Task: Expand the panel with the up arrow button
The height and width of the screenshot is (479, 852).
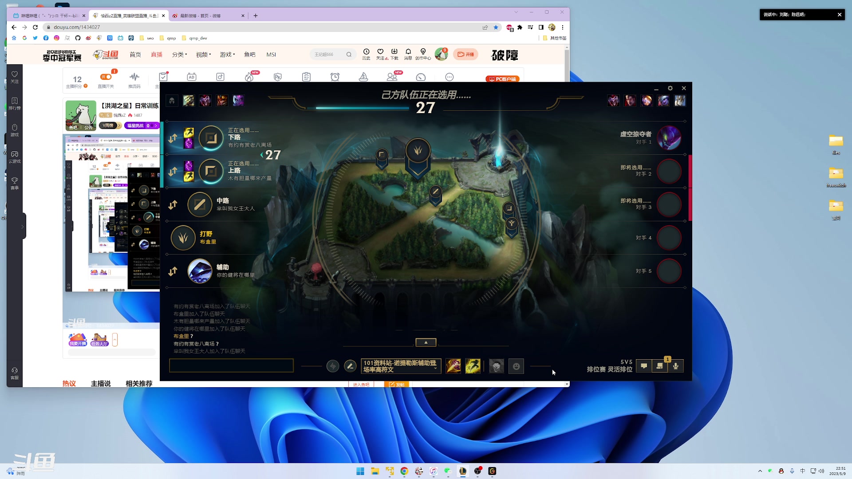Action: [x=426, y=342]
